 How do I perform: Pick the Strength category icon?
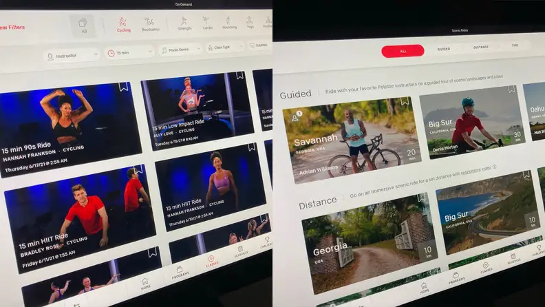[x=184, y=23]
